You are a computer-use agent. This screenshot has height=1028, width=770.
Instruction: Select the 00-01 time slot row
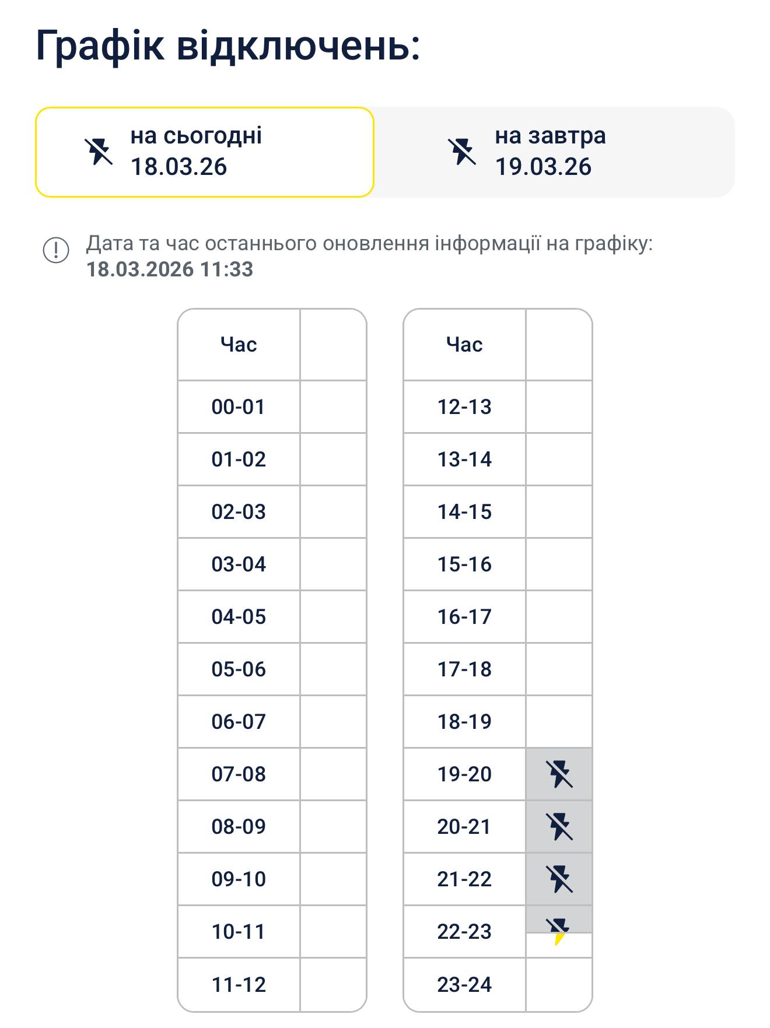point(239,407)
